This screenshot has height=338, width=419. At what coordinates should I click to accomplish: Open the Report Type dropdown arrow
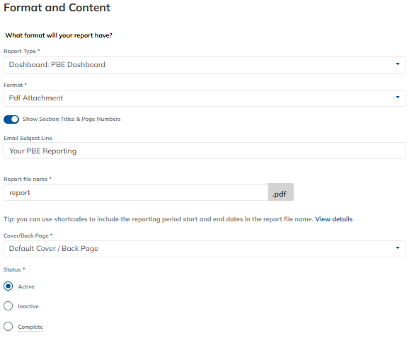click(398, 64)
